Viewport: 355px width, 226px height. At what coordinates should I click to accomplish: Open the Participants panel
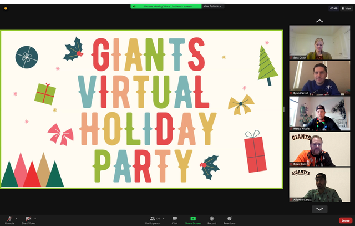(x=153, y=218)
